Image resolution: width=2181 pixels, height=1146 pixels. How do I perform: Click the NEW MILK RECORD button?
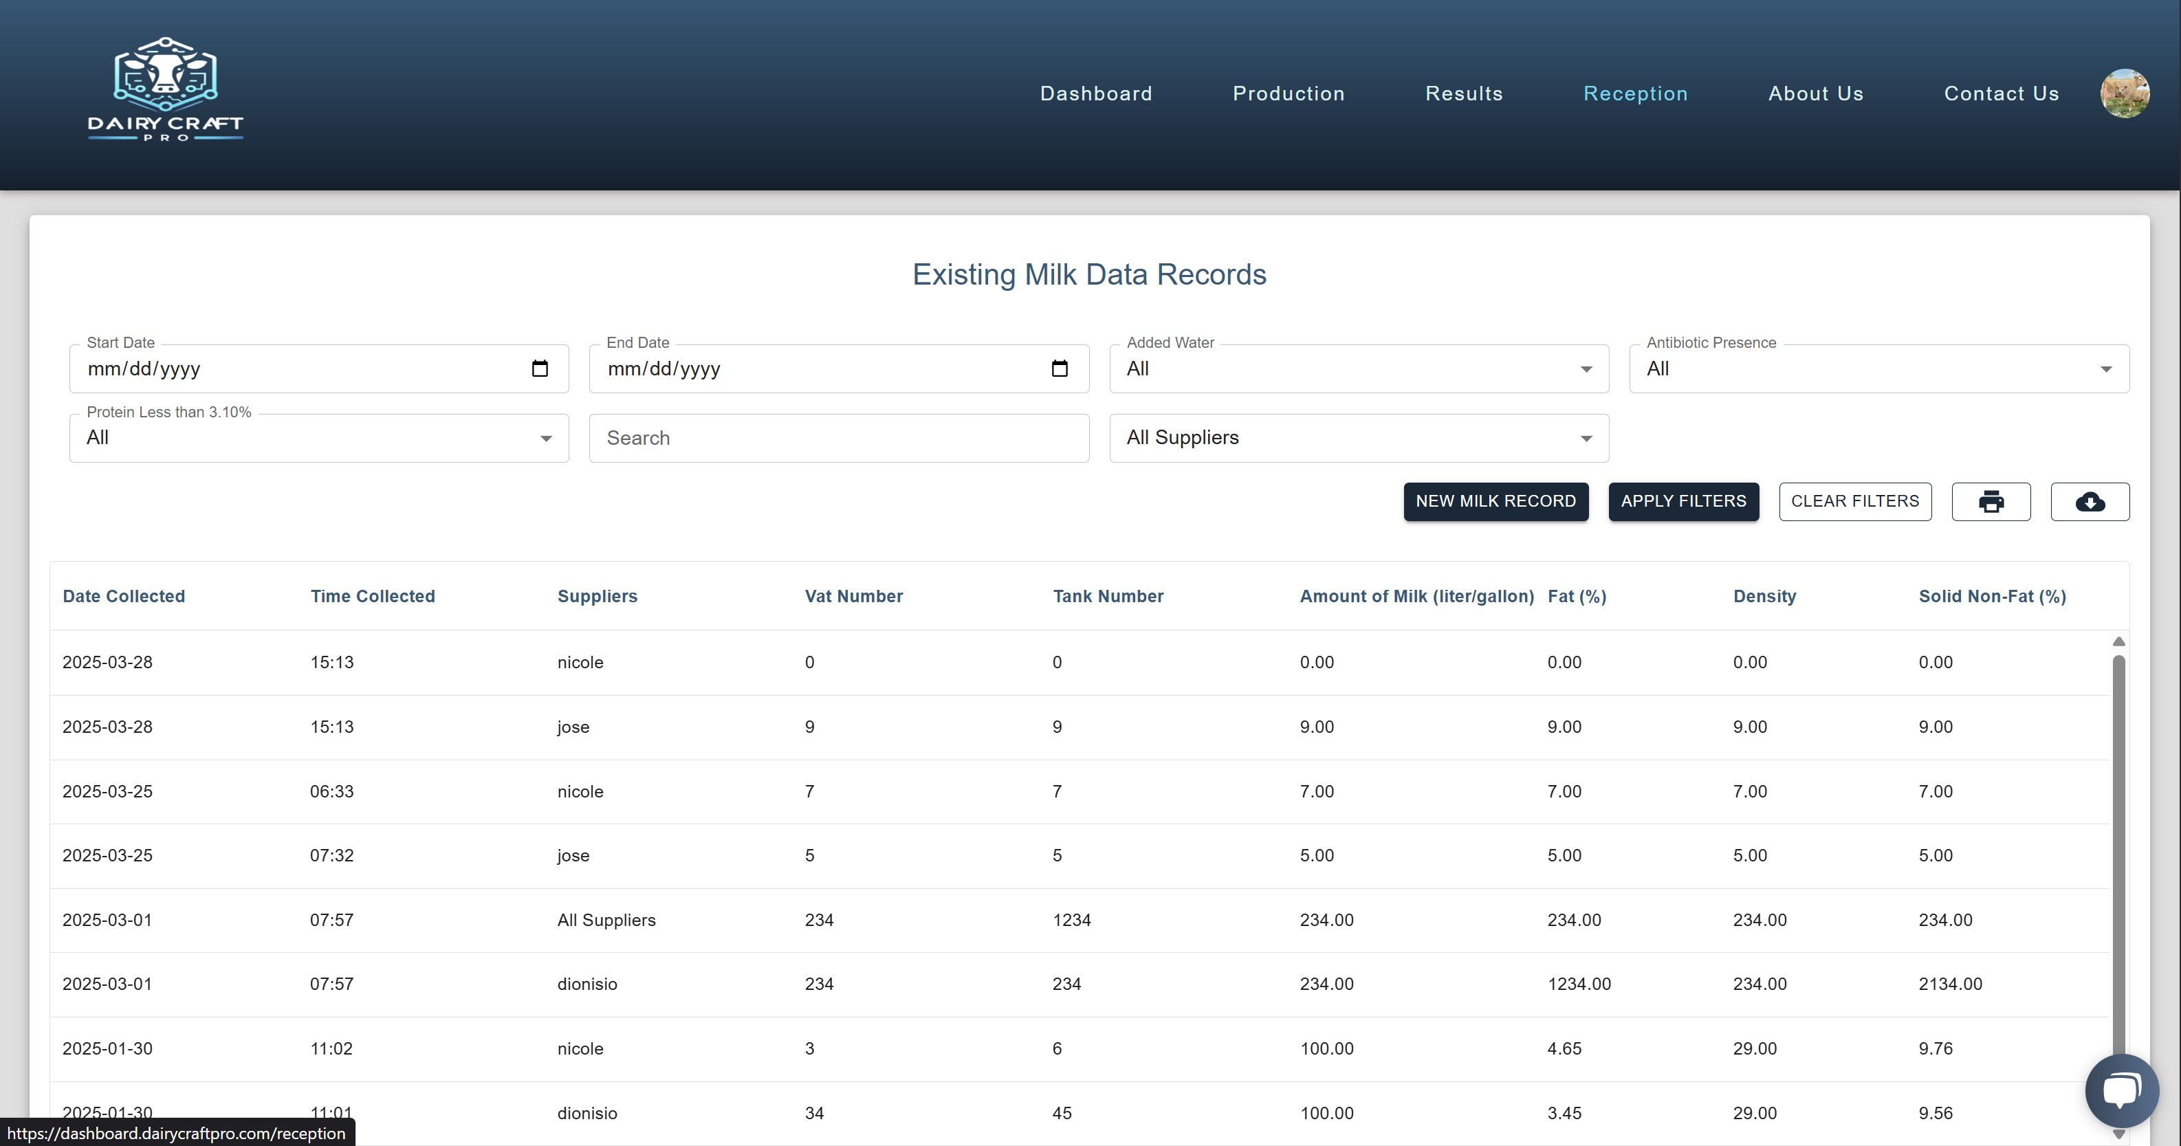tap(1495, 502)
